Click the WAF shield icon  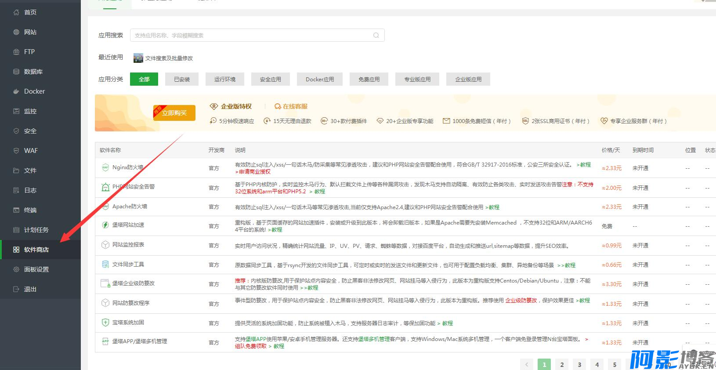[x=16, y=151]
